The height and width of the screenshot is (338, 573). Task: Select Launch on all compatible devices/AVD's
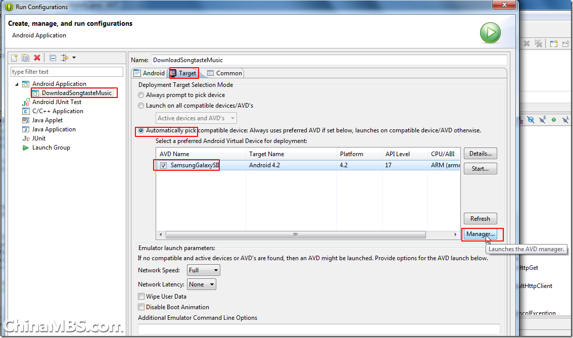click(x=141, y=106)
